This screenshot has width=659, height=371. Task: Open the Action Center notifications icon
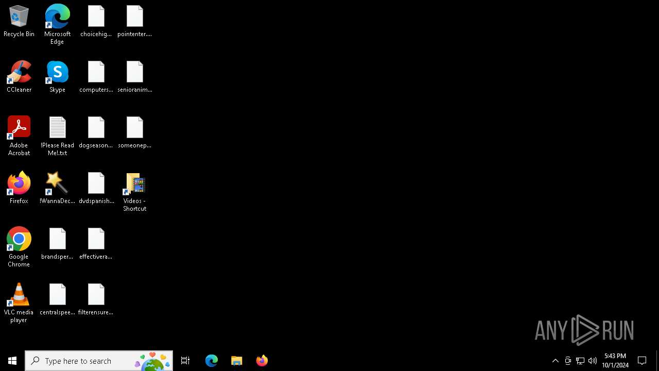coord(642,361)
